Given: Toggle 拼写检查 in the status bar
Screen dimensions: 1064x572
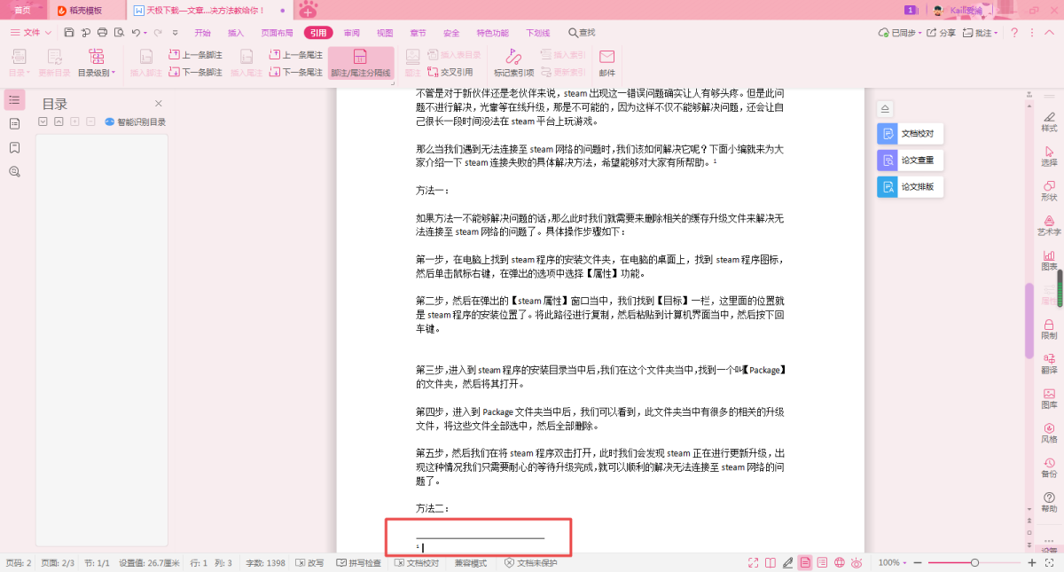Looking at the screenshot, I should coord(359,563).
